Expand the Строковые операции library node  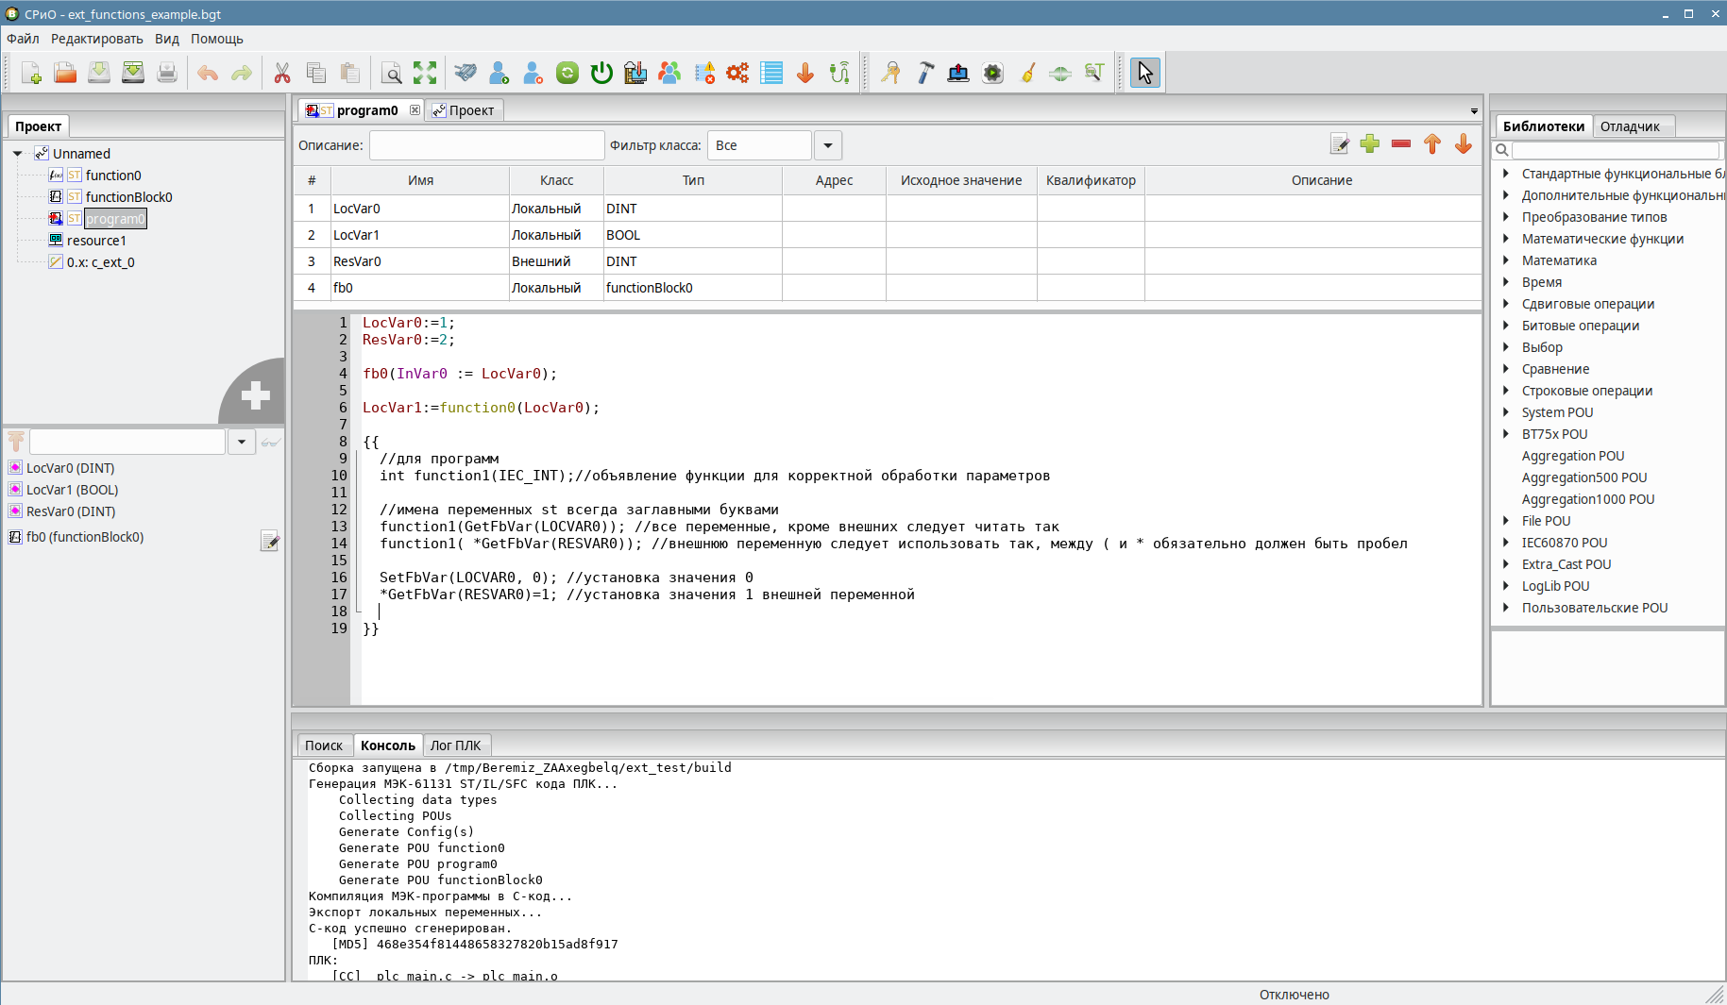tap(1506, 391)
